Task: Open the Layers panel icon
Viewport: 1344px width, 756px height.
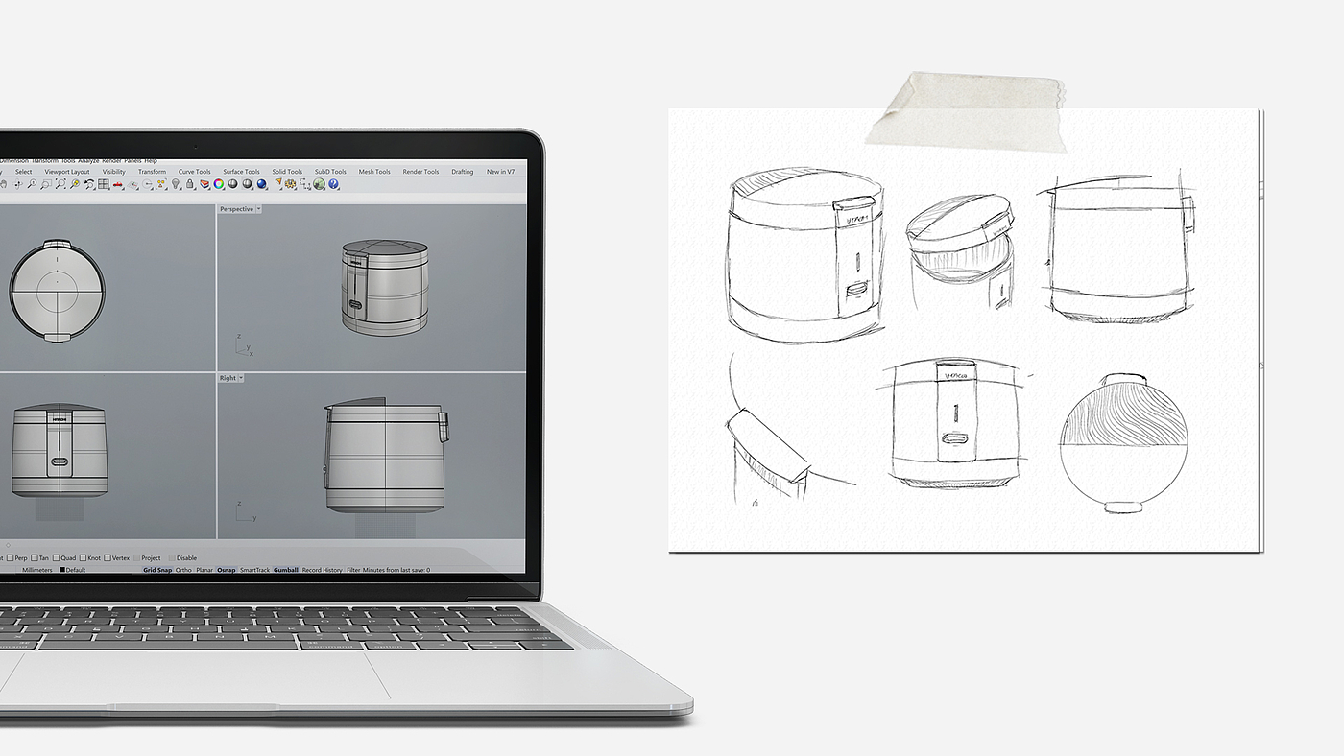Action: pyautogui.click(x=204, y=184)
